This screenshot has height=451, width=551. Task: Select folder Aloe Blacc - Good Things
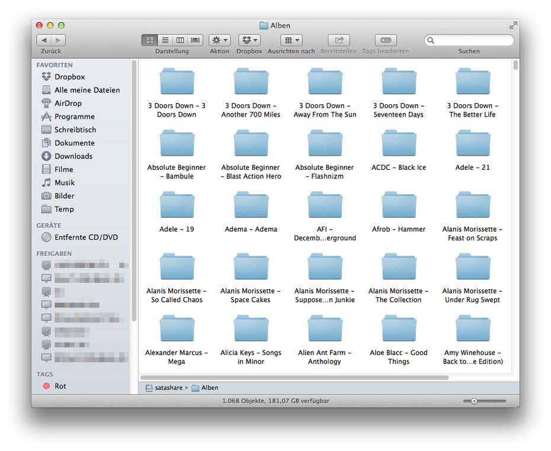[x=399, y=329]
